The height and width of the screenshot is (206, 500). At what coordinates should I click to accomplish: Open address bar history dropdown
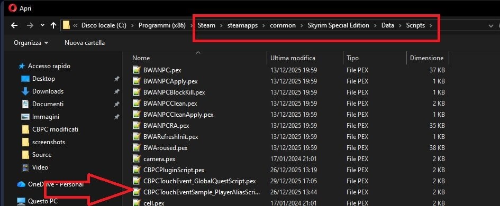pyautogui.click(x=491, y=26)
